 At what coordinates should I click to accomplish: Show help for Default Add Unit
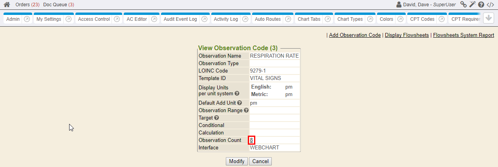pos(240,103)
